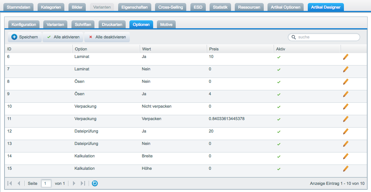Toggle active checkmark for Kalkulation Breite
371x192 pixels.
(x=279, y=157)
